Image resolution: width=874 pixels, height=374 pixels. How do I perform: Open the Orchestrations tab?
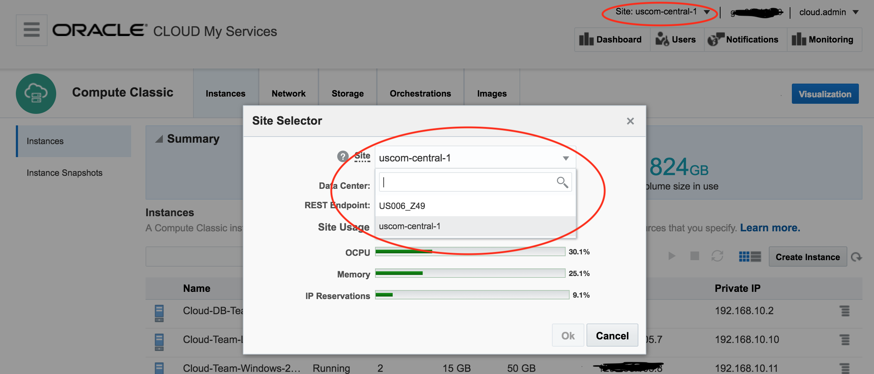click(x=420, y=93)
